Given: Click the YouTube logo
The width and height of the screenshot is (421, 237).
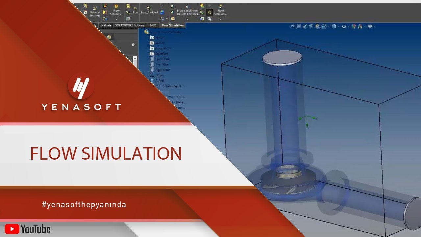Looking at the screenshot, I should click(28, 229).
